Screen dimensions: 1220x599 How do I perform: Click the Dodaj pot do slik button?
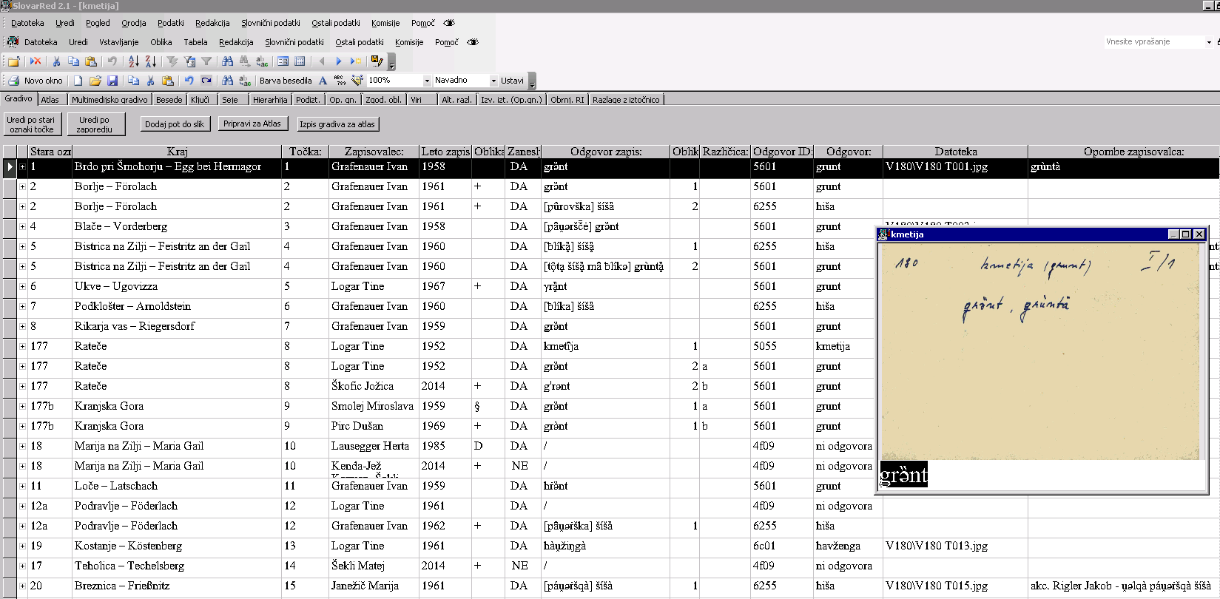[x=174, y=124]
